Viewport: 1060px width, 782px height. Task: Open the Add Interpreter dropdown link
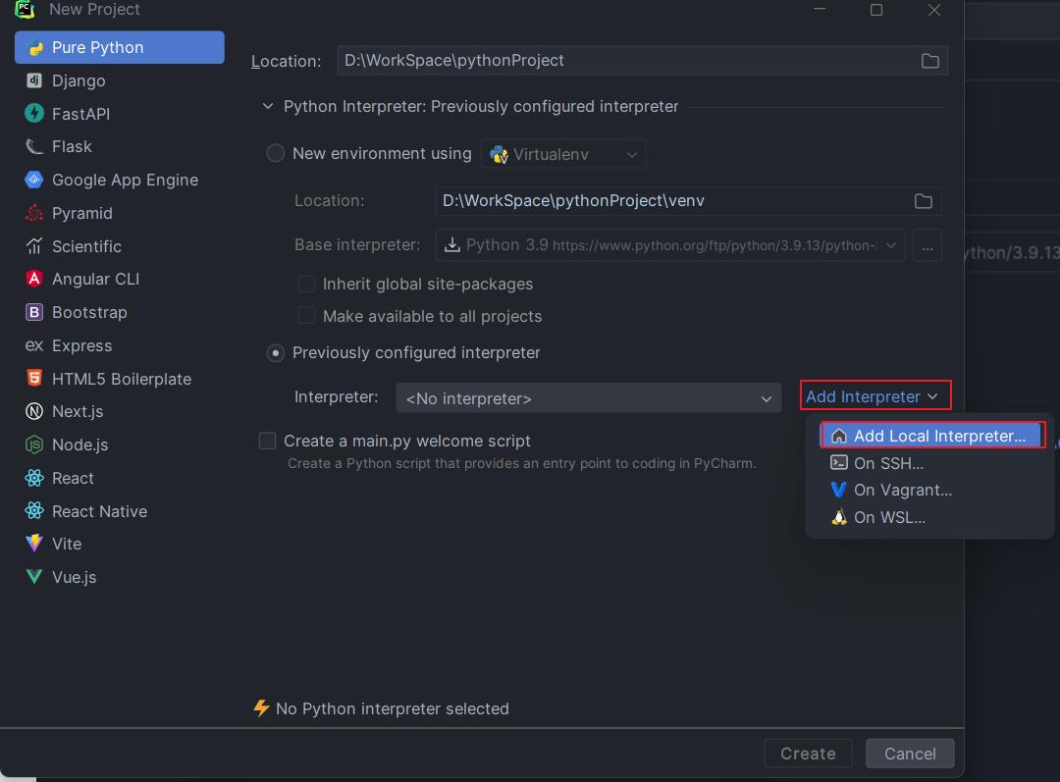point(873,396)
